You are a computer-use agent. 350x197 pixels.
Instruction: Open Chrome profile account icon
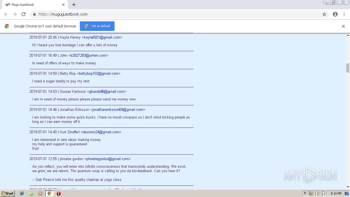(335, 14)
